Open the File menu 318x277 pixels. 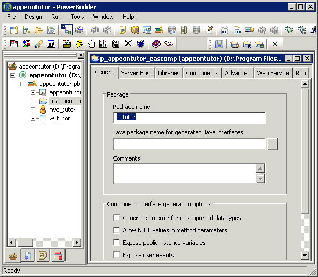point(11,17)
